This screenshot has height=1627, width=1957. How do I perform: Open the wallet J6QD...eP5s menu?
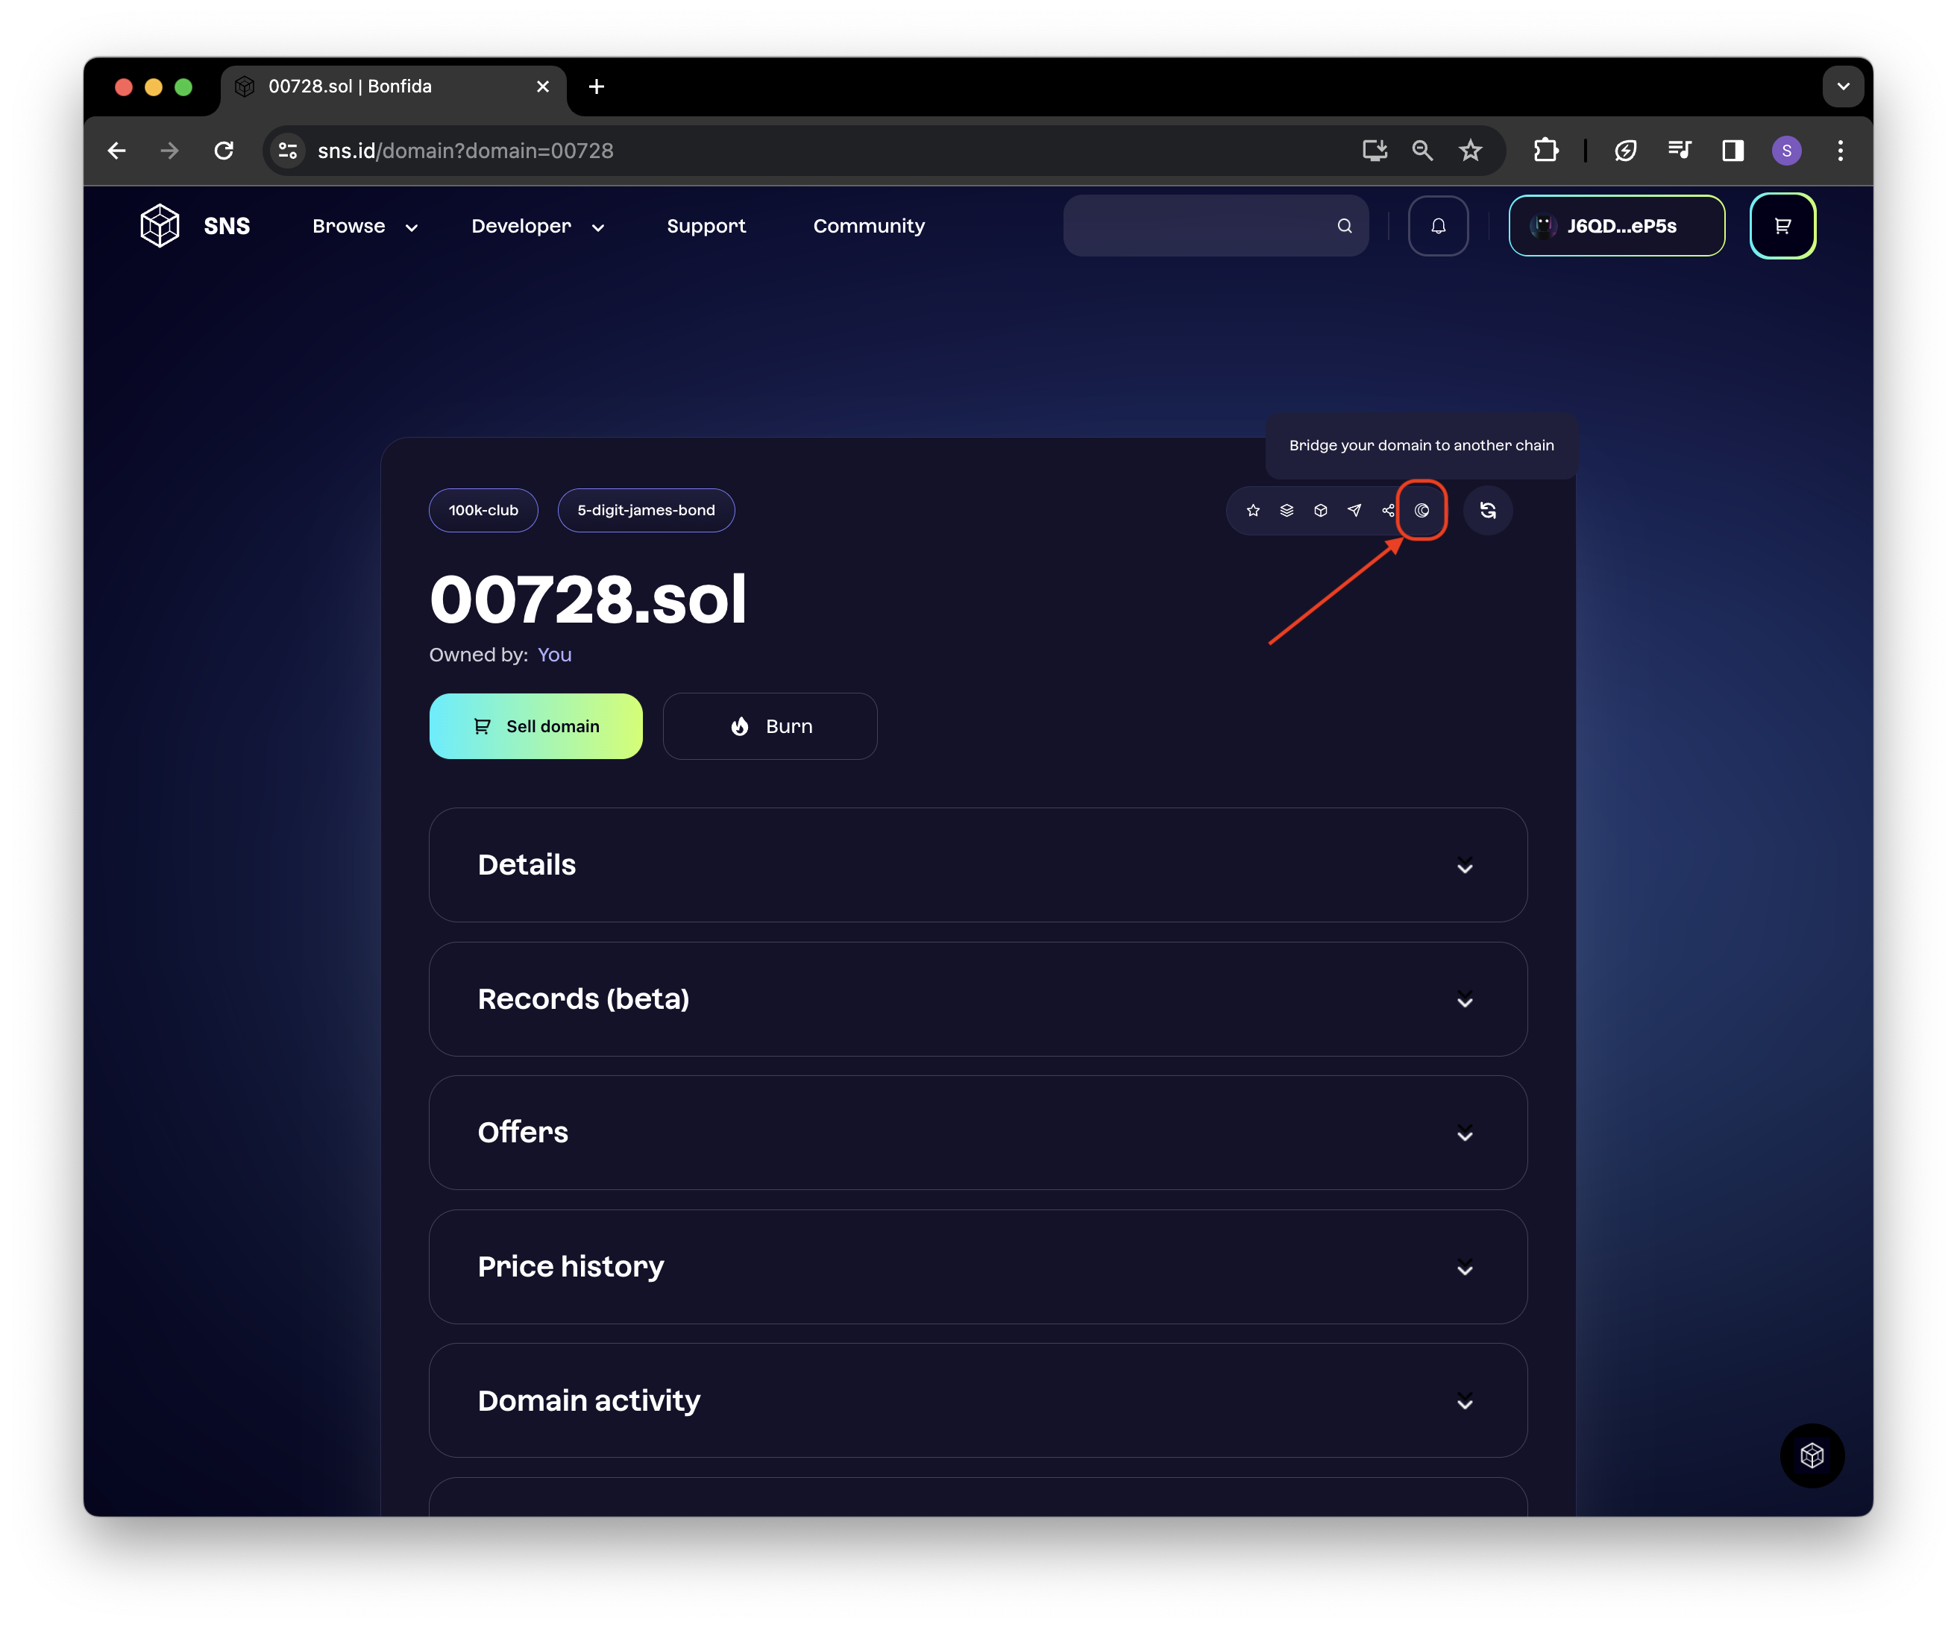point(1617,225)
